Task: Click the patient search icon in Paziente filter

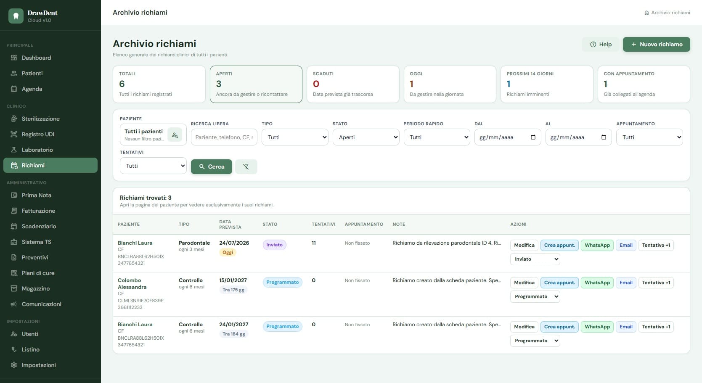Action: pyautogui.click(x=175, y=135)
